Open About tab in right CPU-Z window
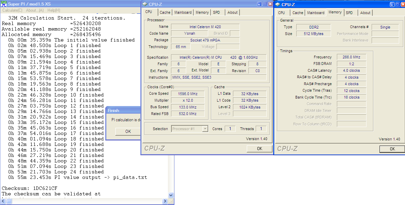Image resolution: width=405 pixels, height=205 pixels. [365, 13]
